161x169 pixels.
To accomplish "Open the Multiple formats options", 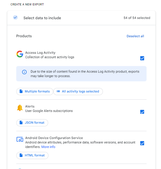I will 35,92.
